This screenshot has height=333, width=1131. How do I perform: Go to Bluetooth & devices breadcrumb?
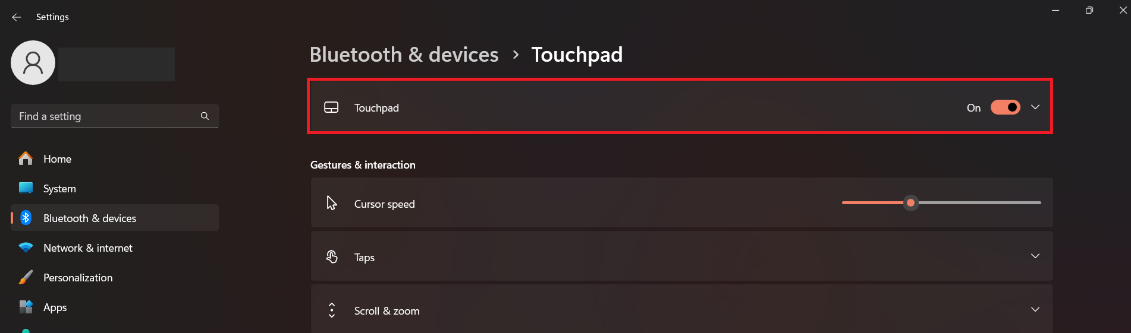click(404, 55)
